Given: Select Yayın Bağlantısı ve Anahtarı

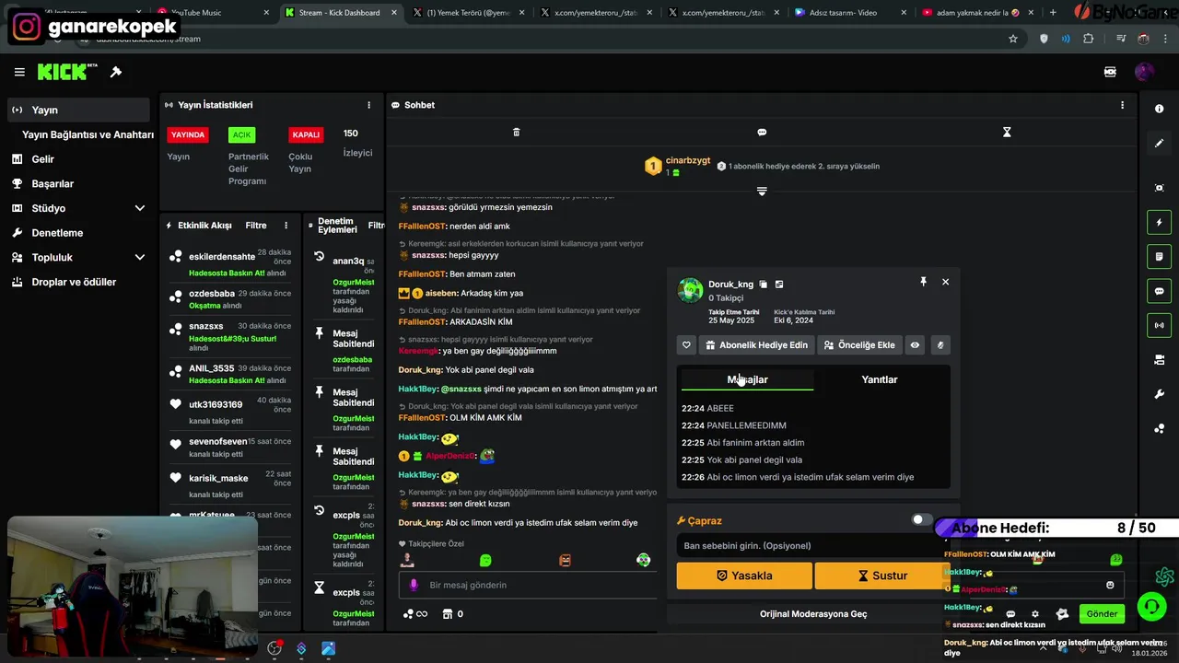Looking at the screenshot, I should coord(87,134).
